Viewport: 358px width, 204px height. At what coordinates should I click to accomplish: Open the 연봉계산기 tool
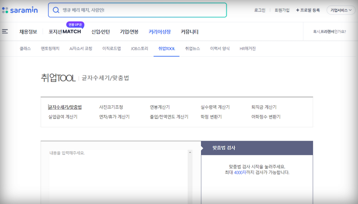click(x=160, y=107)
